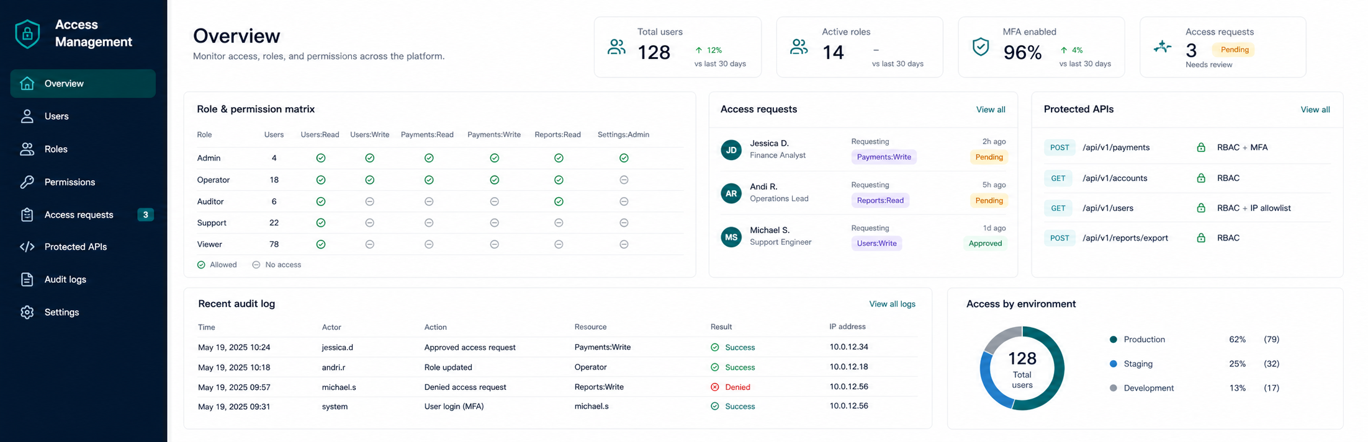Click View all in Access requests panel
1368x442 pixels.
991,110
